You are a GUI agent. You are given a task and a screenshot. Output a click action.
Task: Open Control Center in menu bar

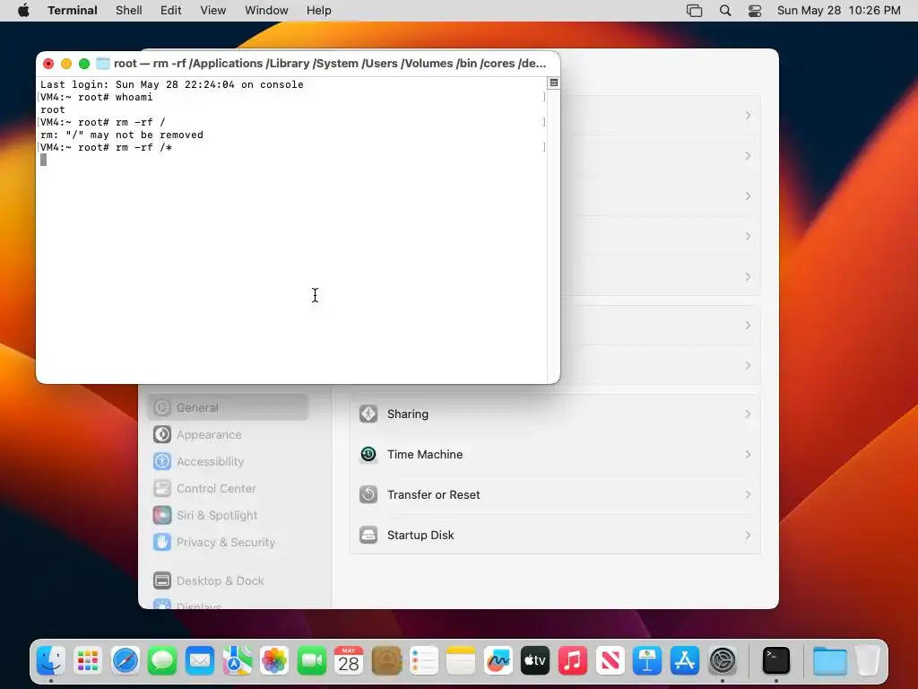[x=755, y=11]
